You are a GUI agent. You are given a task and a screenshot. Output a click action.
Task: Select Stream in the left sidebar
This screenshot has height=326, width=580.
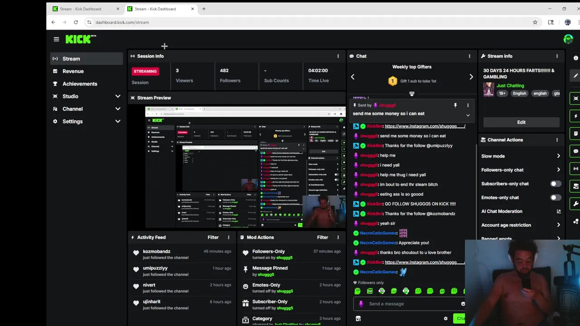tap(86, 59)
